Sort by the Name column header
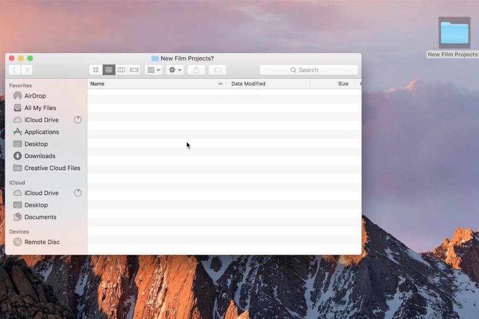479x319 pixels. (154, 84)
